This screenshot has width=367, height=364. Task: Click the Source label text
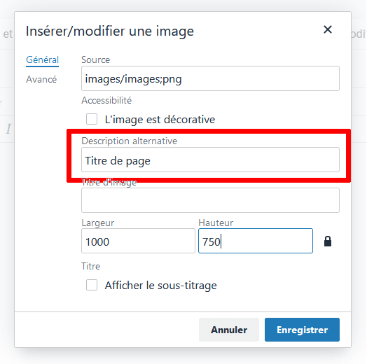95,60
